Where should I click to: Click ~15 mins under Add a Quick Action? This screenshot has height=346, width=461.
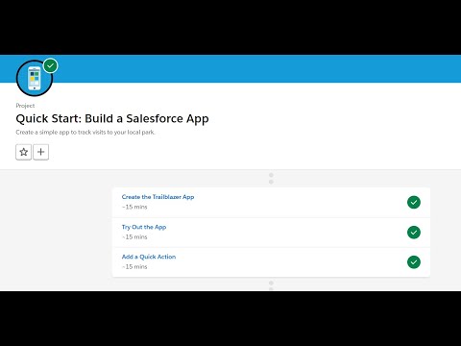pyautogui.click(x=134, y=267)
